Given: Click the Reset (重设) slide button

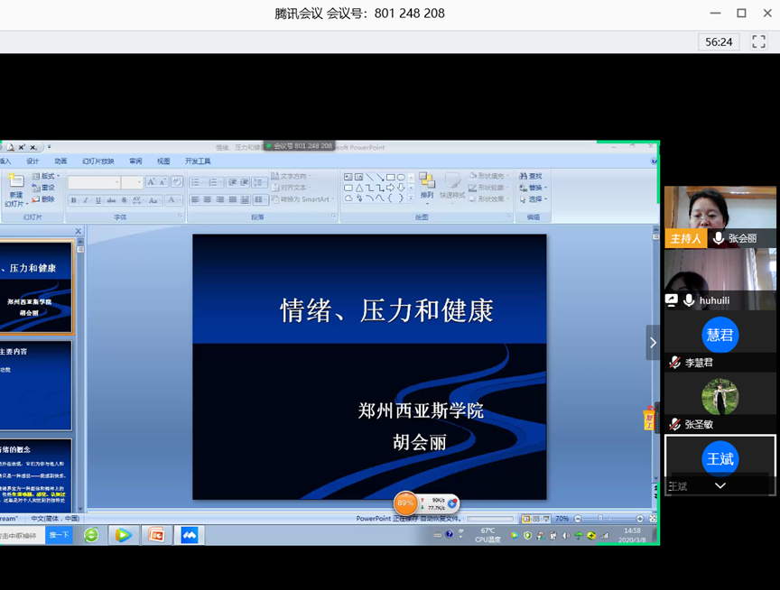Looking at the screenshot, I should tap(43, 188).
